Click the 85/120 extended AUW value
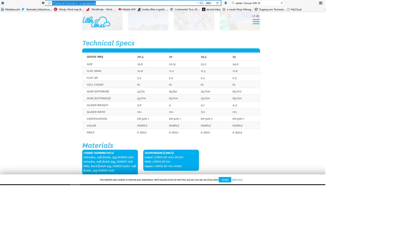 (237, 98)
